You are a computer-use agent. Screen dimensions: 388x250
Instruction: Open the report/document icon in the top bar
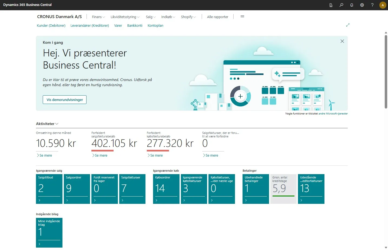tap(331, 5)
